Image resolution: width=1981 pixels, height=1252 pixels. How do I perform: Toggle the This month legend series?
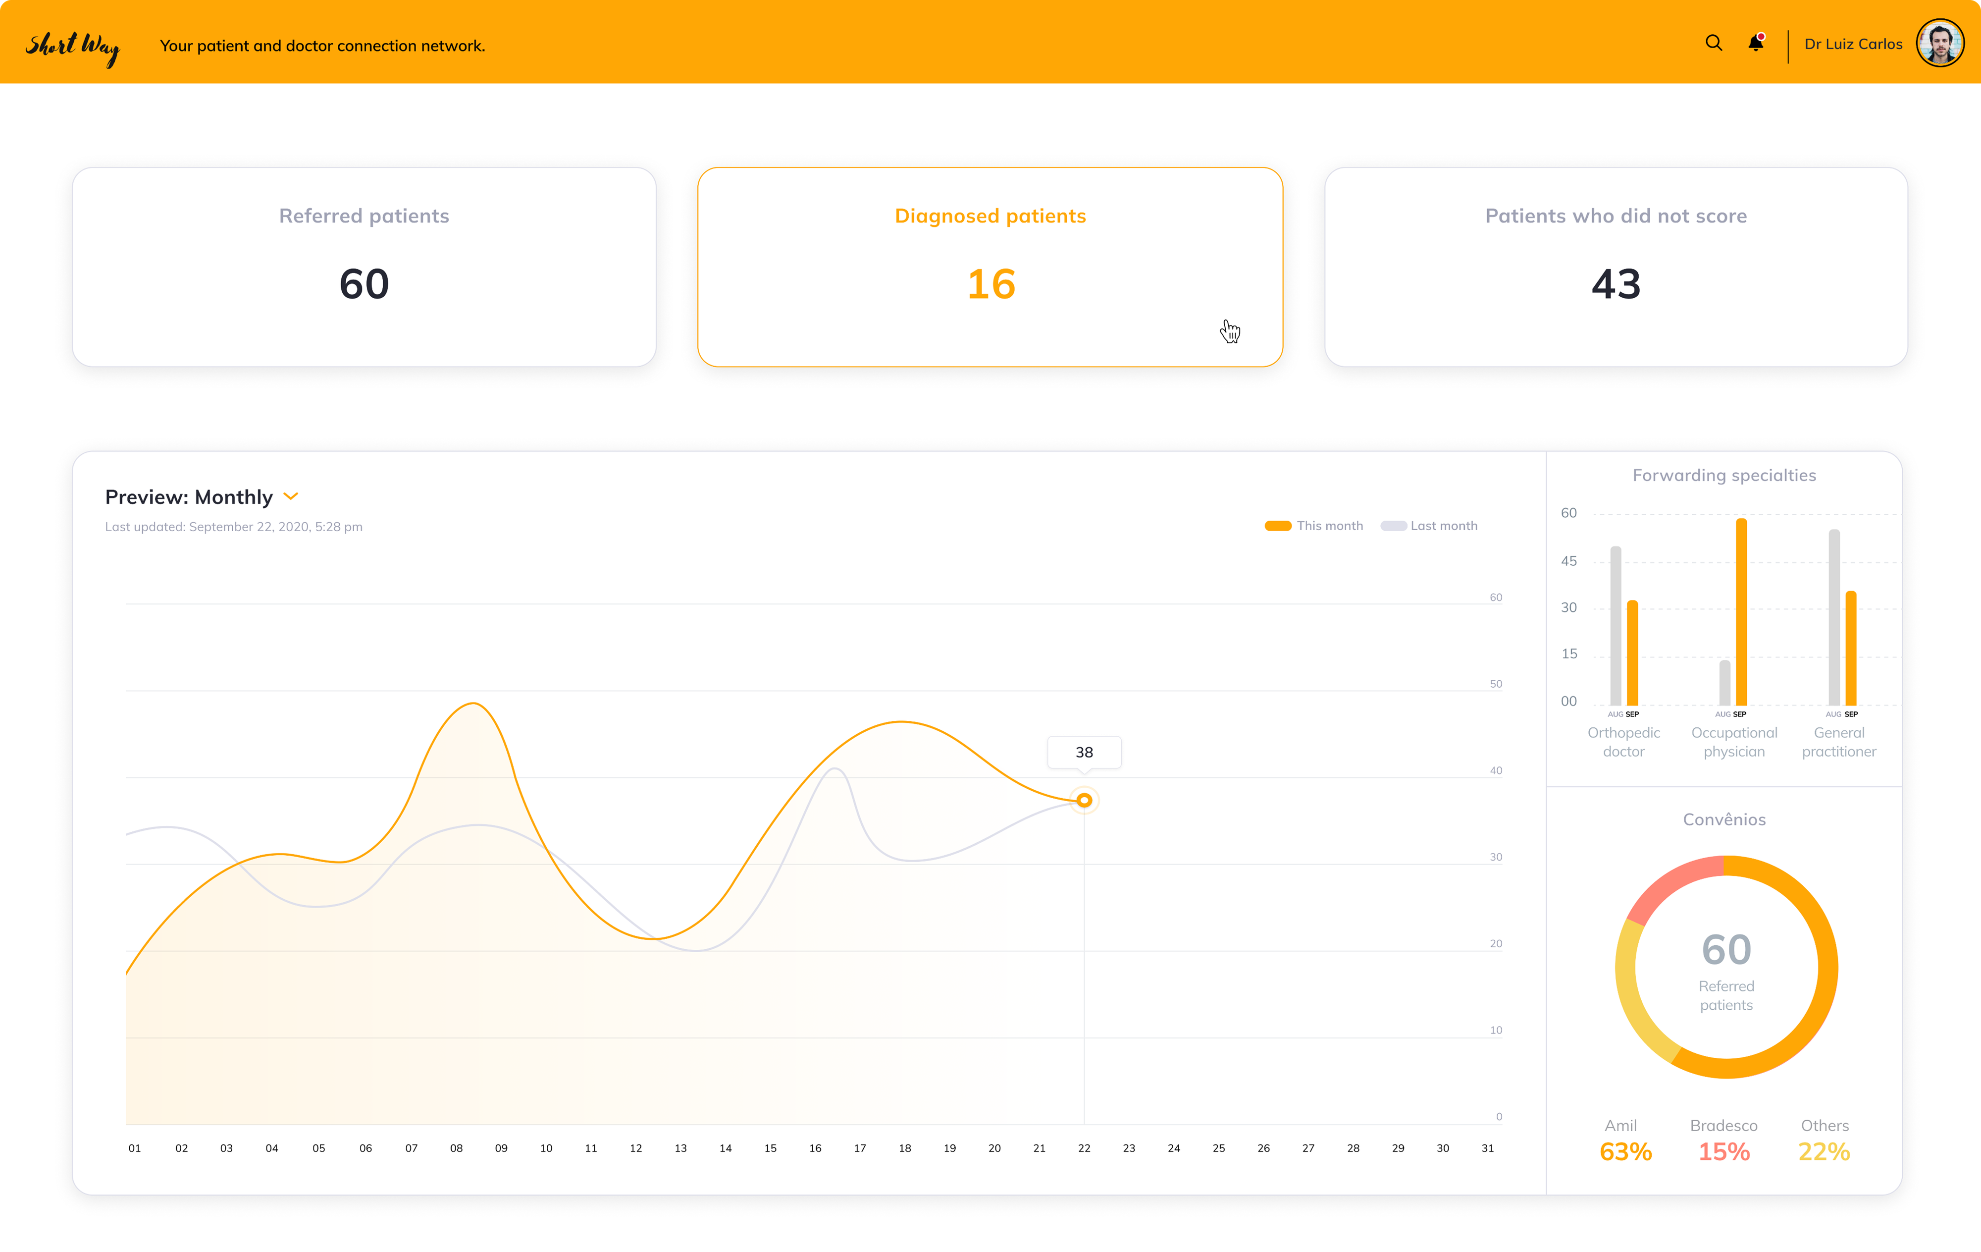click(x=1314, y=526)
